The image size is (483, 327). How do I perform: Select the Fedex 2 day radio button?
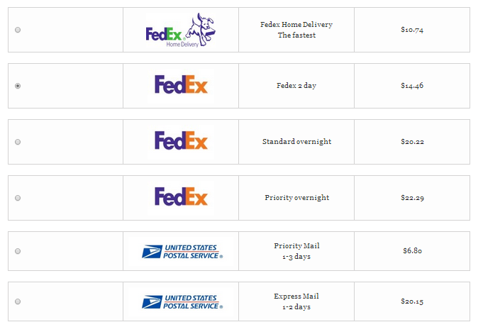(x=18, y=86)
